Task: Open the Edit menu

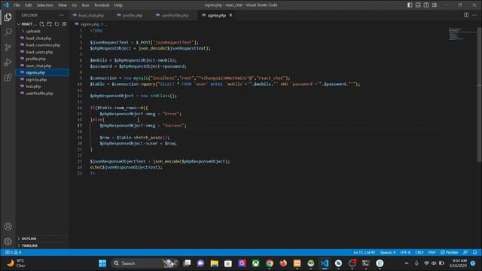Action: pos(29,5)
